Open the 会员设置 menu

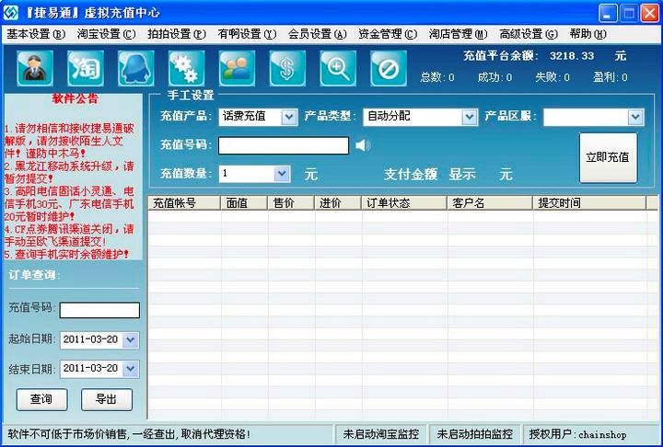click(317, 34)
